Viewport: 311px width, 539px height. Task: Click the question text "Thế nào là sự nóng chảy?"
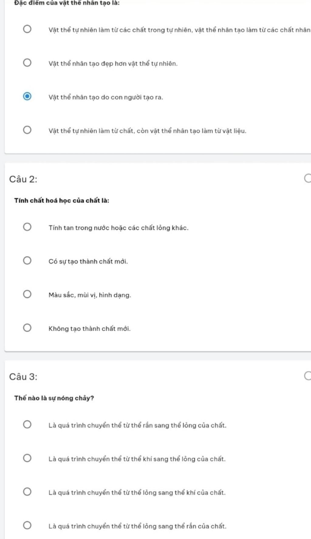54,398
